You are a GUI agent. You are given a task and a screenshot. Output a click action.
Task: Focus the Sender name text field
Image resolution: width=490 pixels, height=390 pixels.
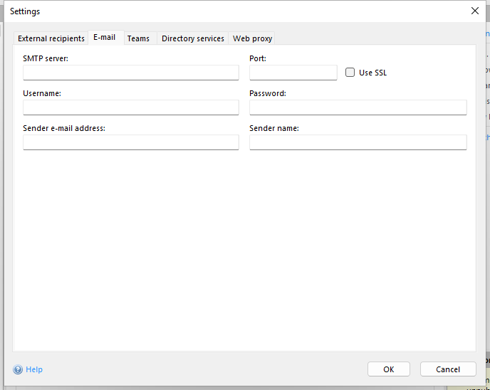(x=358, y=142)
